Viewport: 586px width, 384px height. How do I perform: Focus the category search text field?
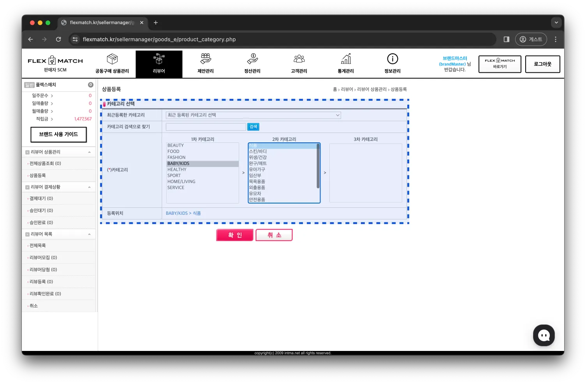[x=206, y=127]
